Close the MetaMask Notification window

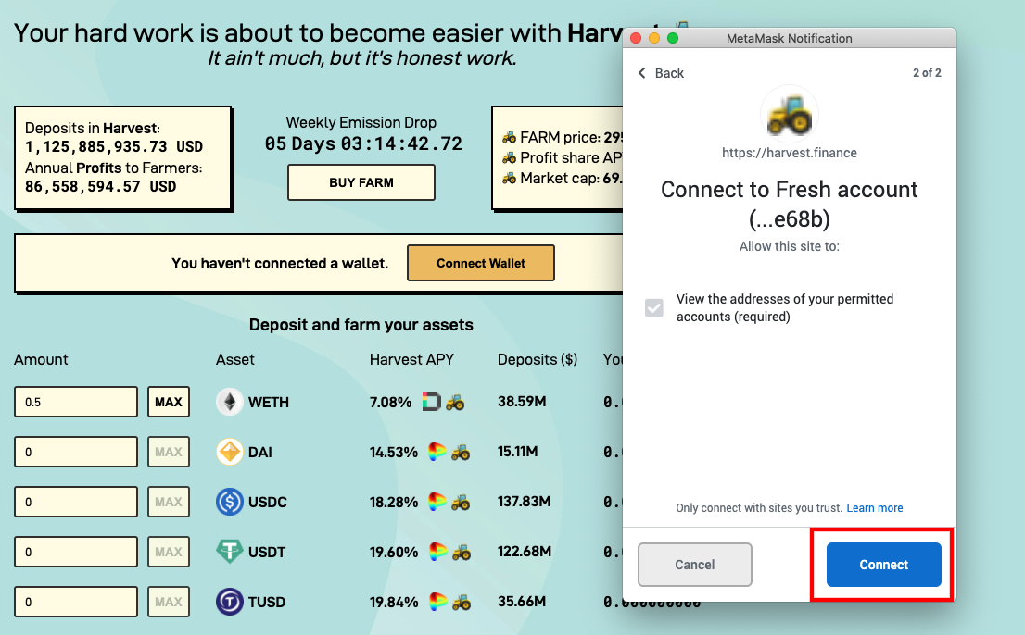[636, 38]
